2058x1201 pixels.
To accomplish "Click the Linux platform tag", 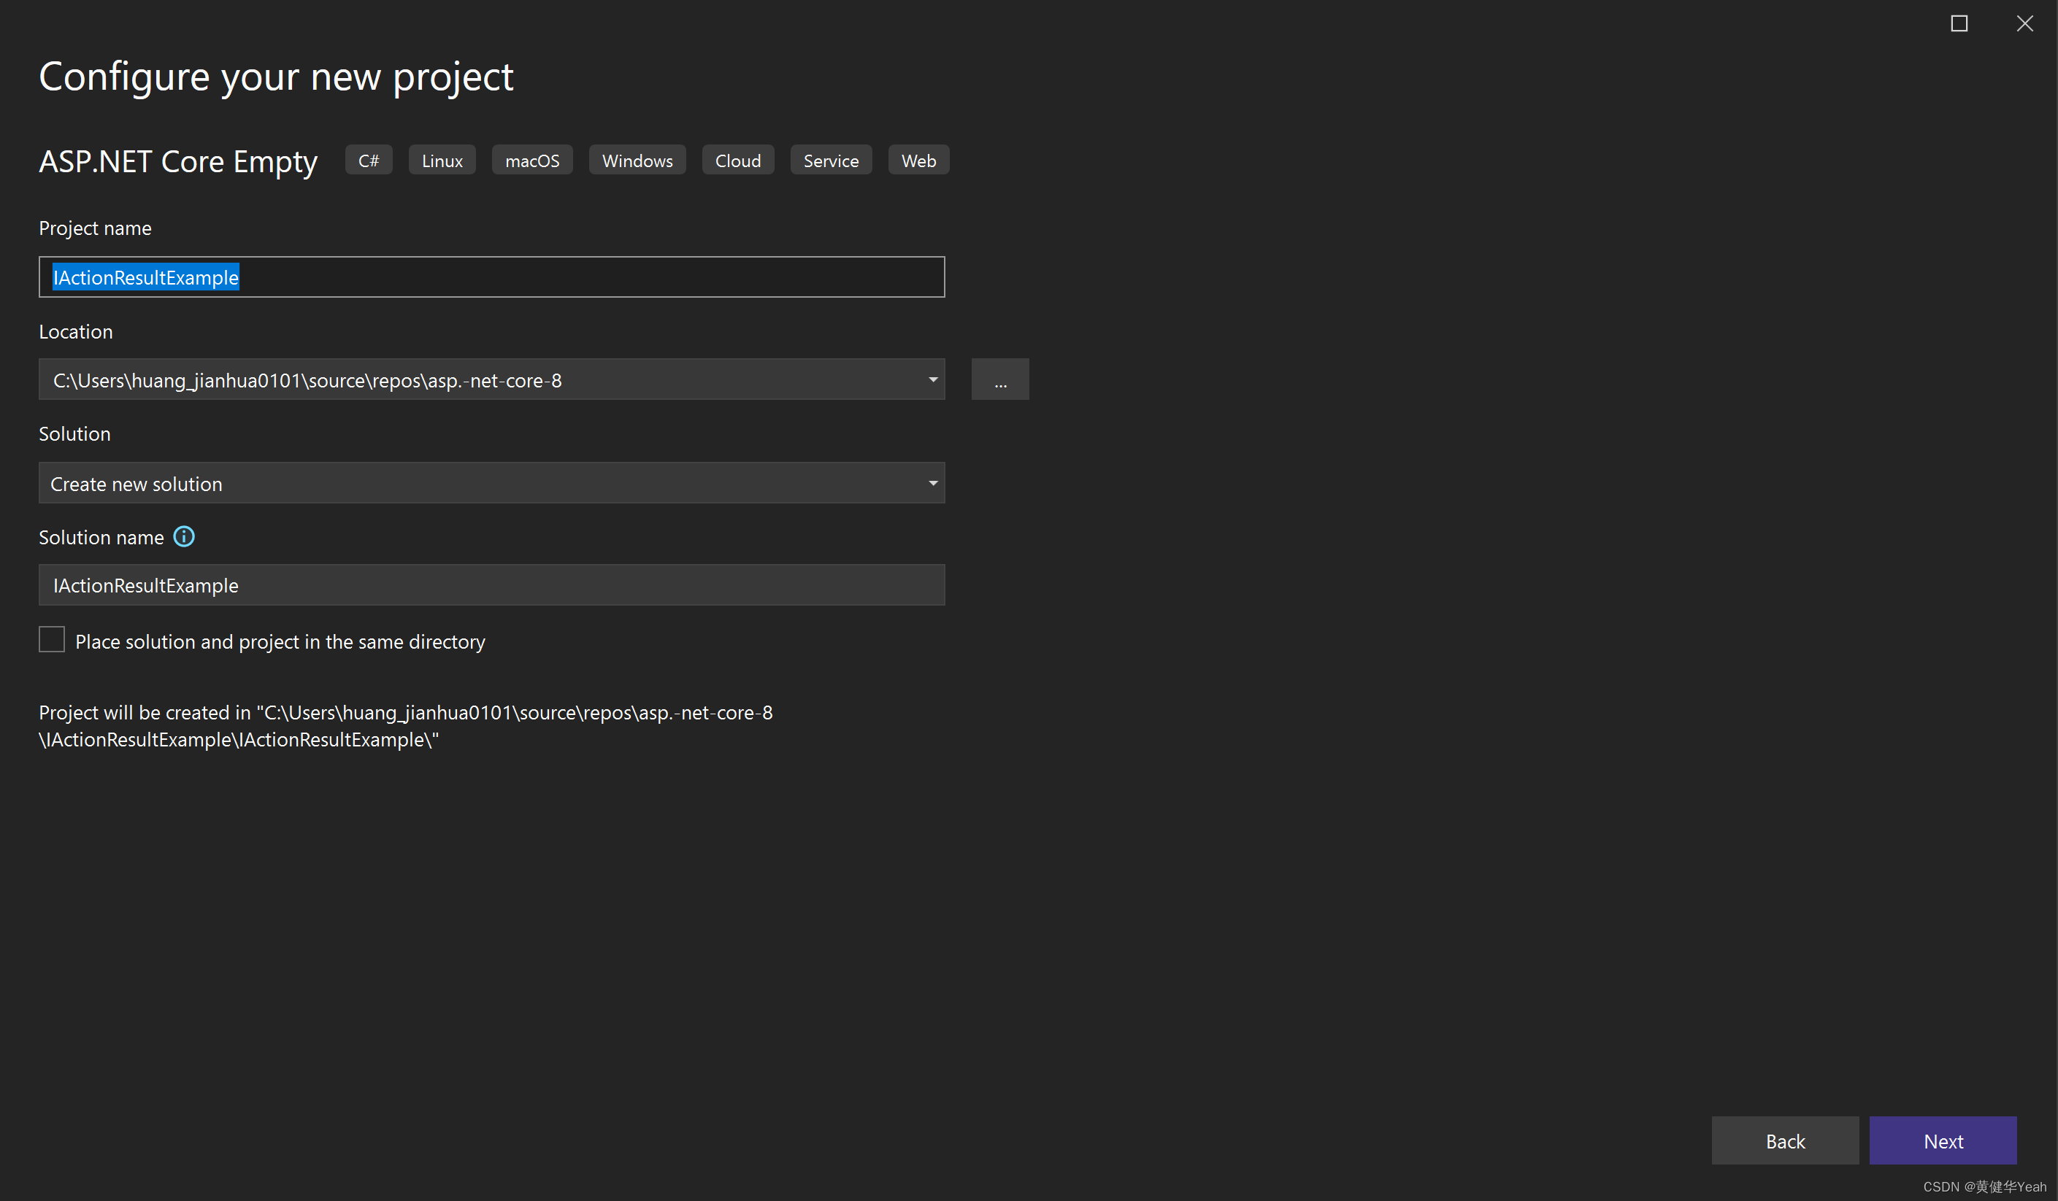I will click(x=442, y=161).
